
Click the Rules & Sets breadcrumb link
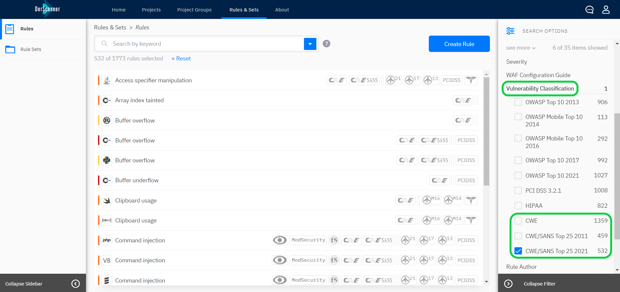point(110,27)
